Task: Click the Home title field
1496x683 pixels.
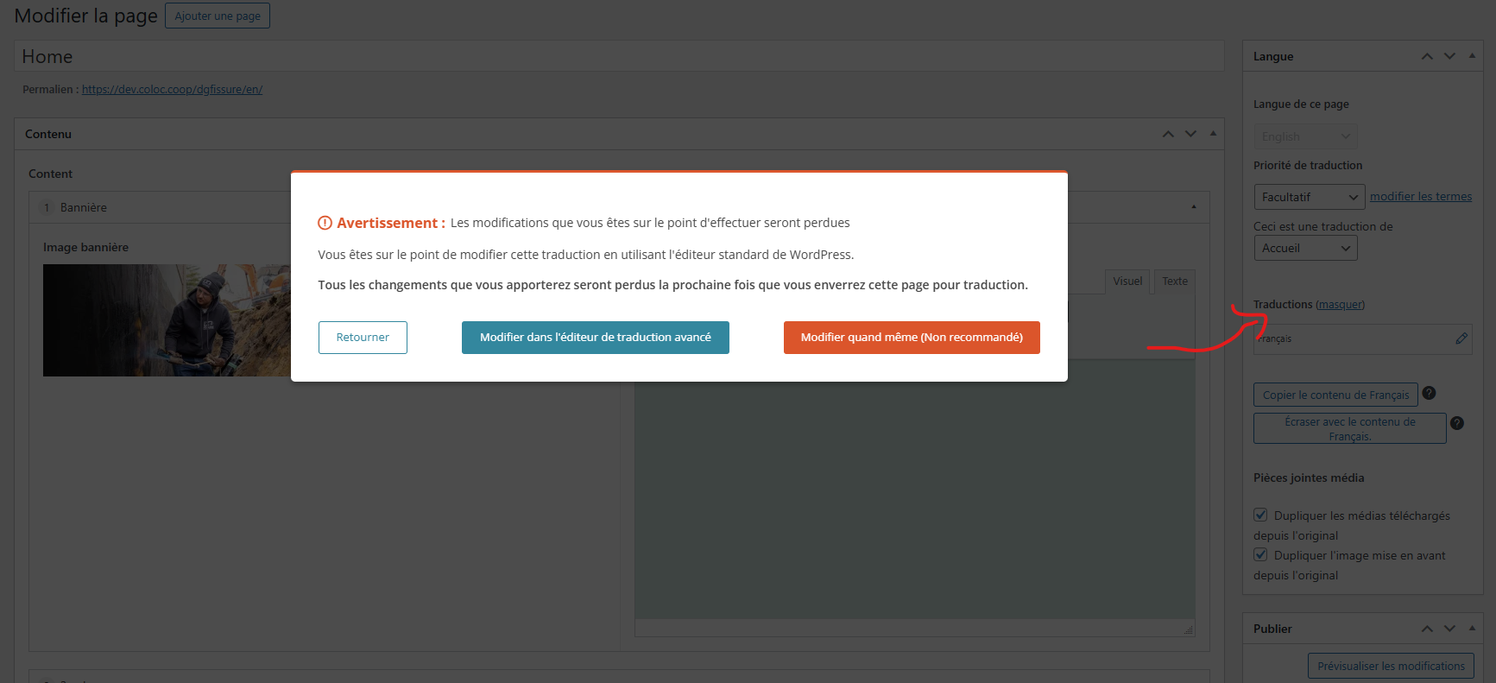Action: point(619,56)
